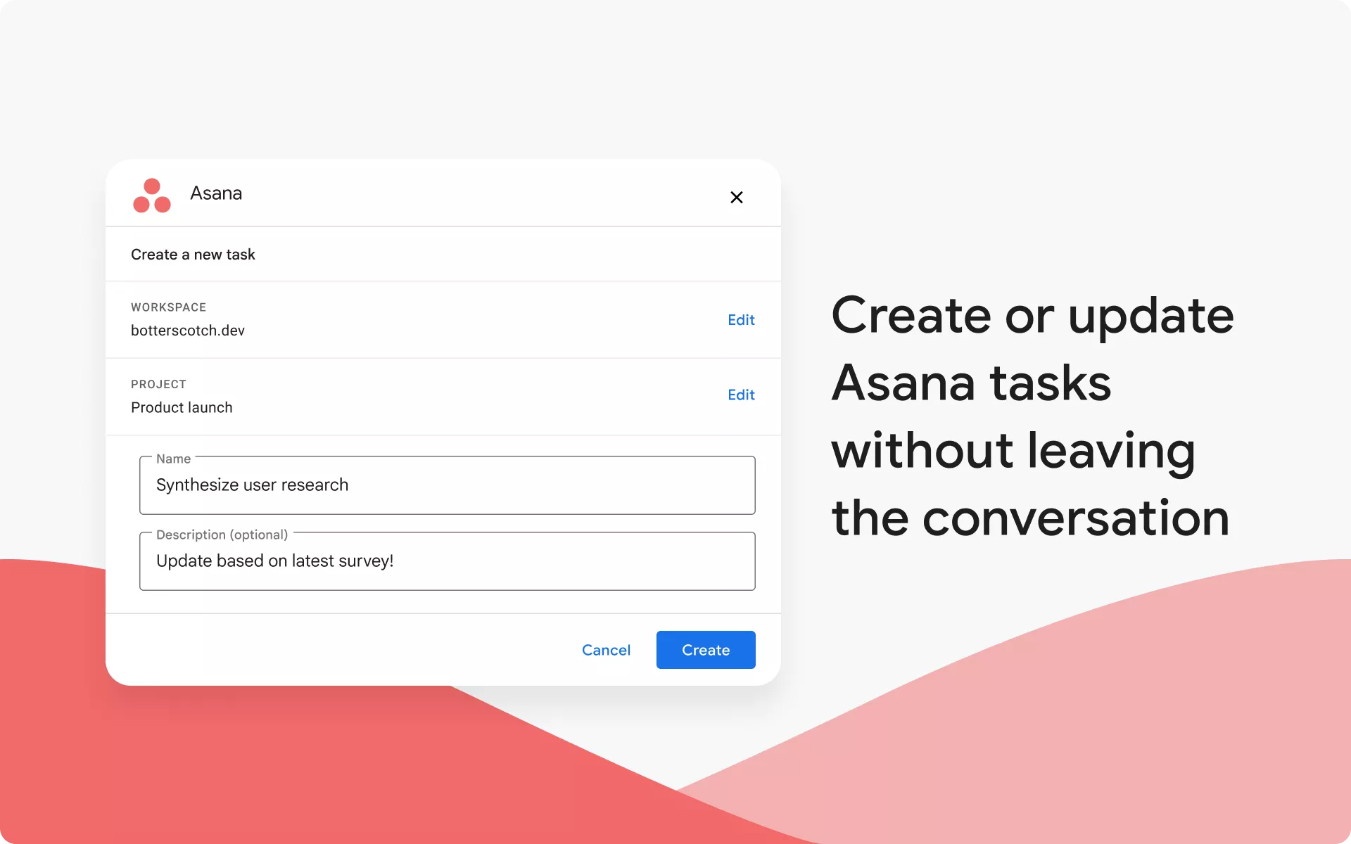1351x844 pixels.
Task: Edit the workspace selection
Action: [741, 320]
